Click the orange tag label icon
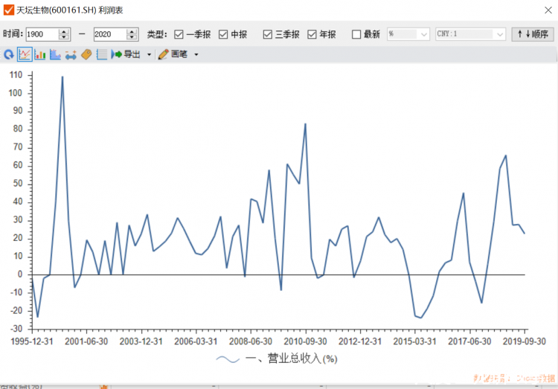Screen dimensions: 558x389 tap(86, 54)
